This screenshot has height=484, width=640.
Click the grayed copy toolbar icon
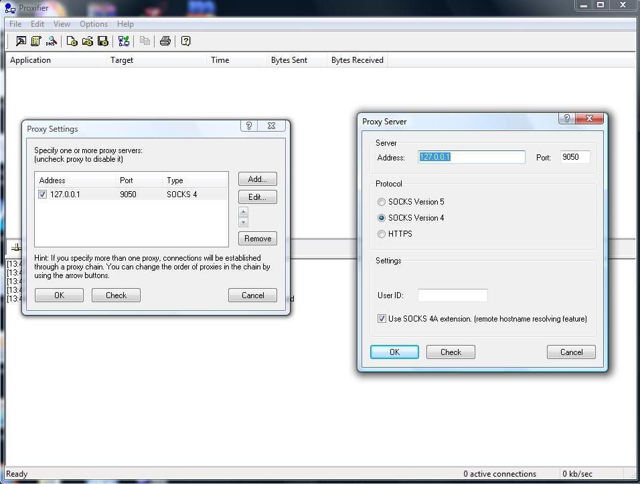(x=145, y=41)
